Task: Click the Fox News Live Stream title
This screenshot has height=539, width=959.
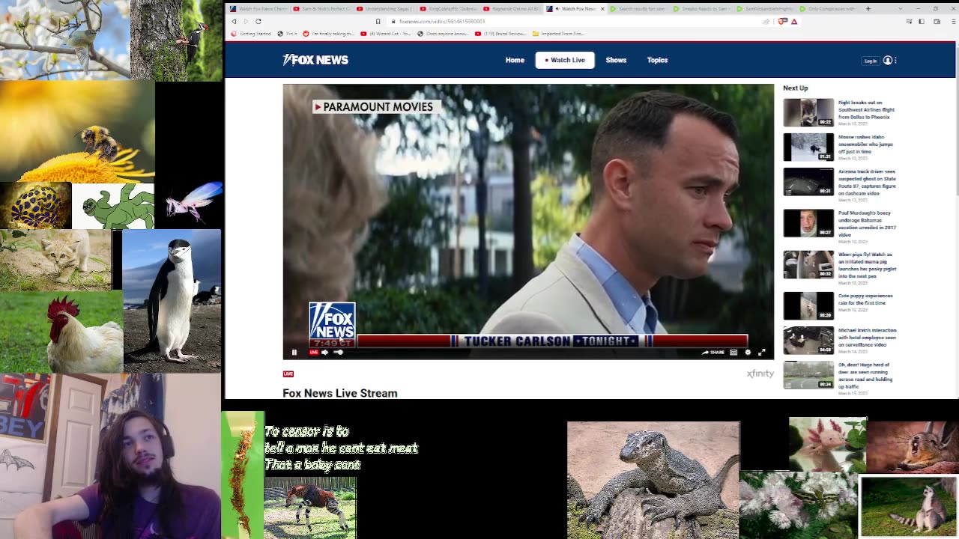Action: click(340, 393)
